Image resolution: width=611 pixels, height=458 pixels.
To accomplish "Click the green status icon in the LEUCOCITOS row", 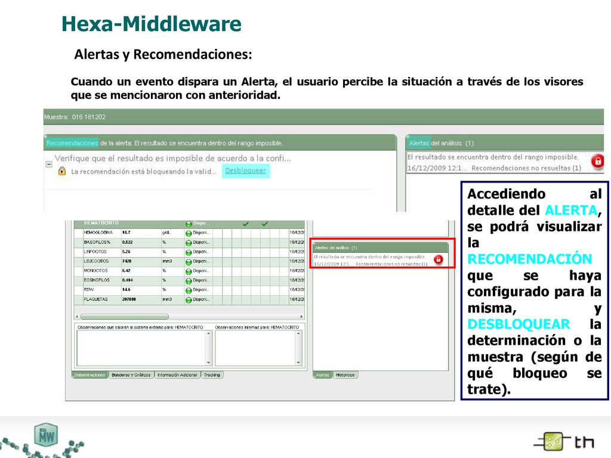I will (189, 262).
